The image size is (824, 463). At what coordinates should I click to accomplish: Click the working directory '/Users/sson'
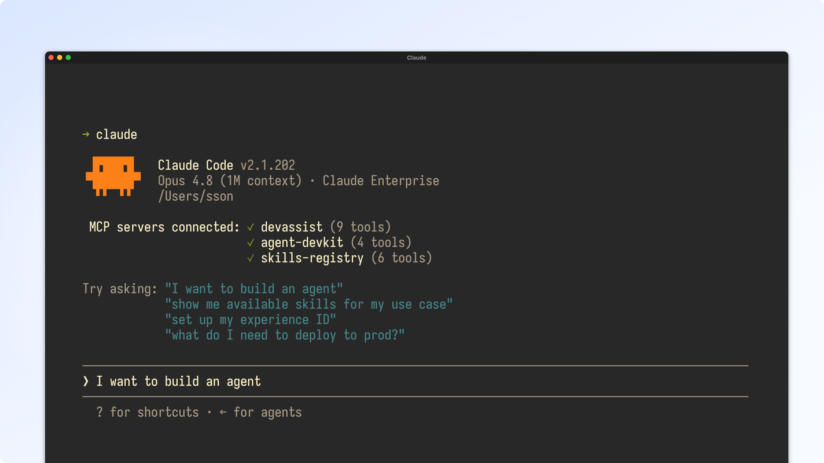coord(196,196)
